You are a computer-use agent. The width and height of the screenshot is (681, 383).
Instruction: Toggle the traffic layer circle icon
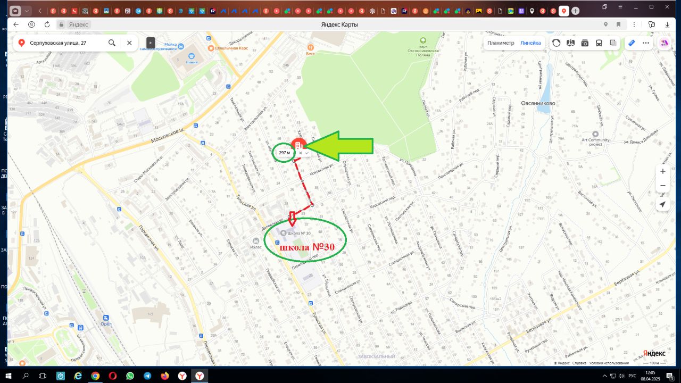[x=557, y=43]
